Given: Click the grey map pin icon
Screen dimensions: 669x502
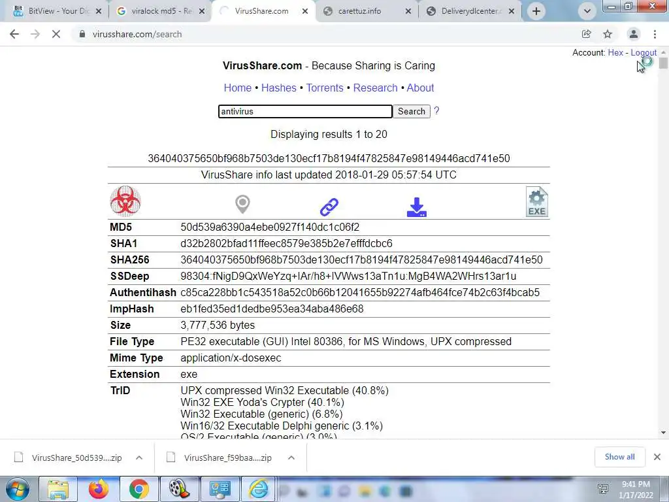Looking at the screenshot, I should 242,205.
